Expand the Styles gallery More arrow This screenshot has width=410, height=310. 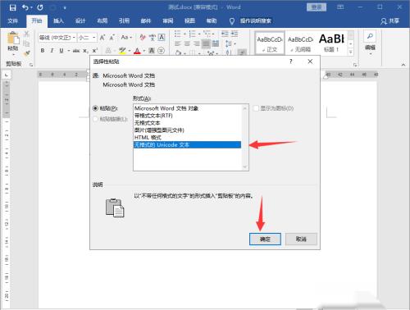351,52
